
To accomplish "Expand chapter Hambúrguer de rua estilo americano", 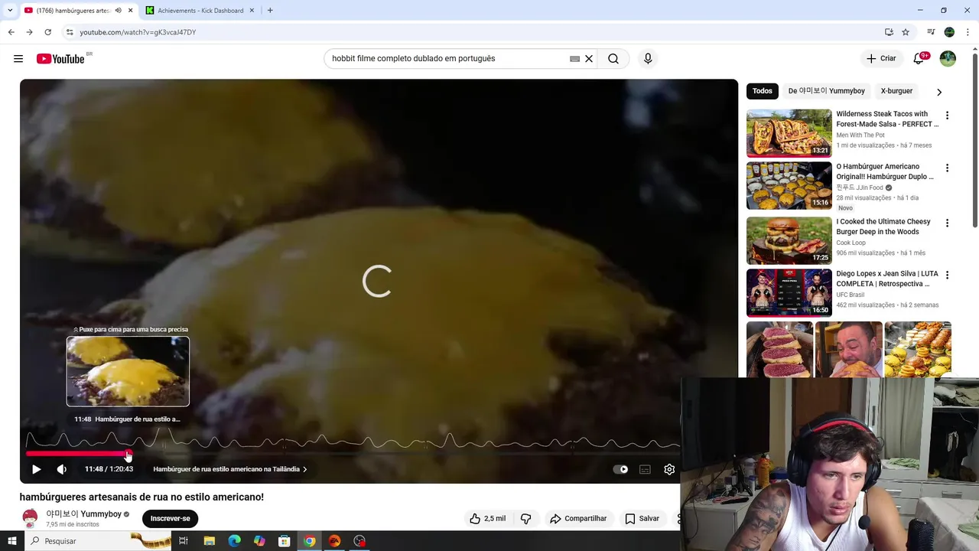I will pos(229,469).
